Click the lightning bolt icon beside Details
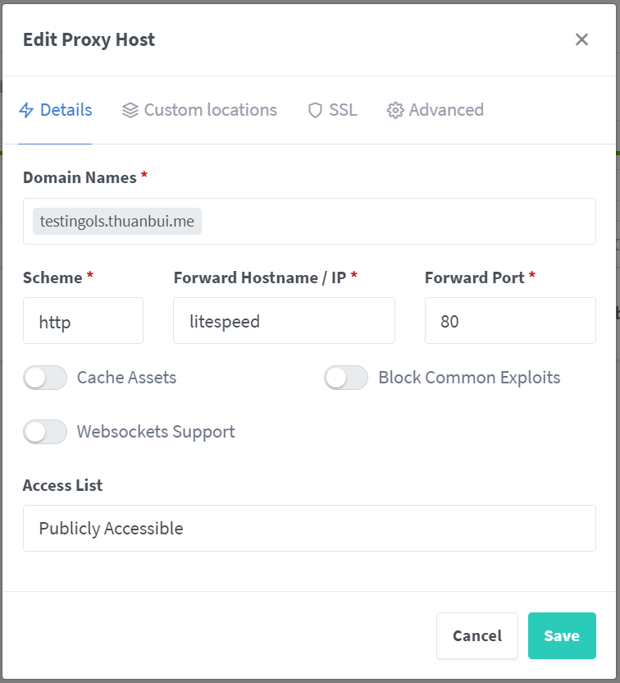The image size is (620, 683). pos(27,110)
